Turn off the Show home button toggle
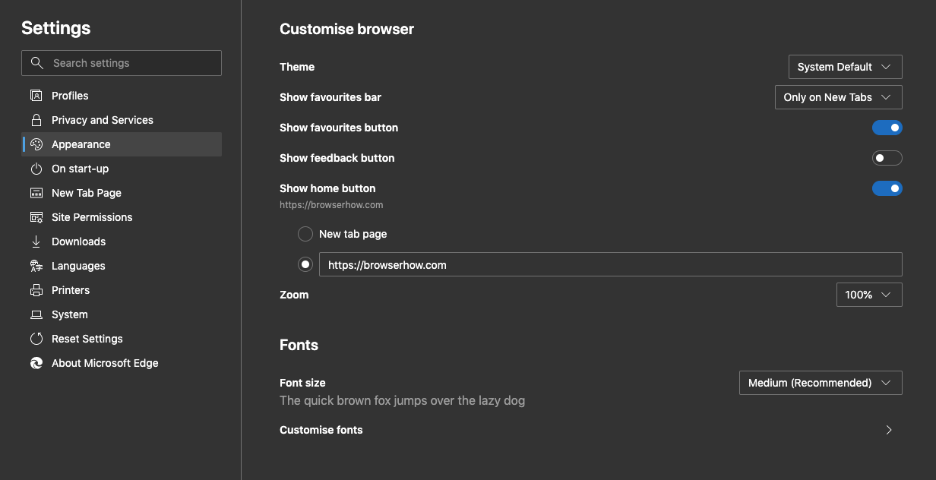 click(887, 188)
